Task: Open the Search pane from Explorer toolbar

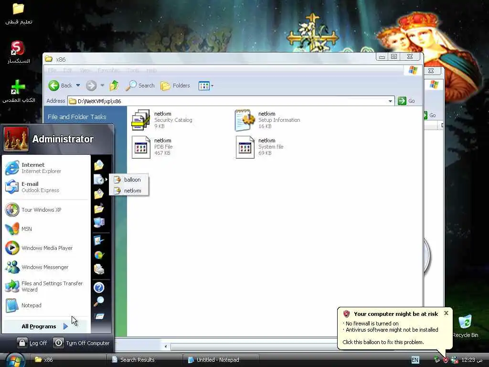Action: tap(140, 86)
